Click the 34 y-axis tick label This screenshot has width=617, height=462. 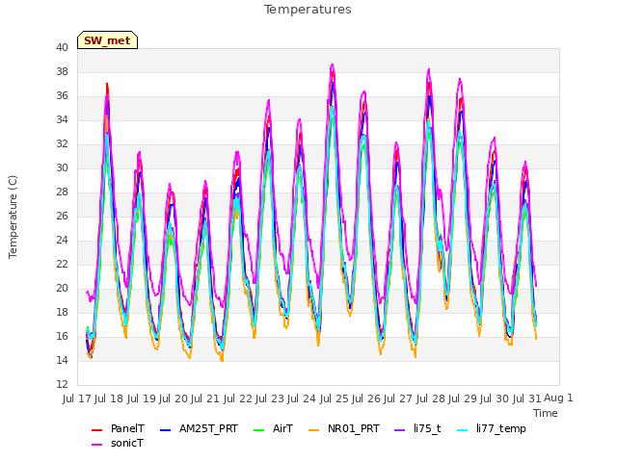click(x=62, y=119)
